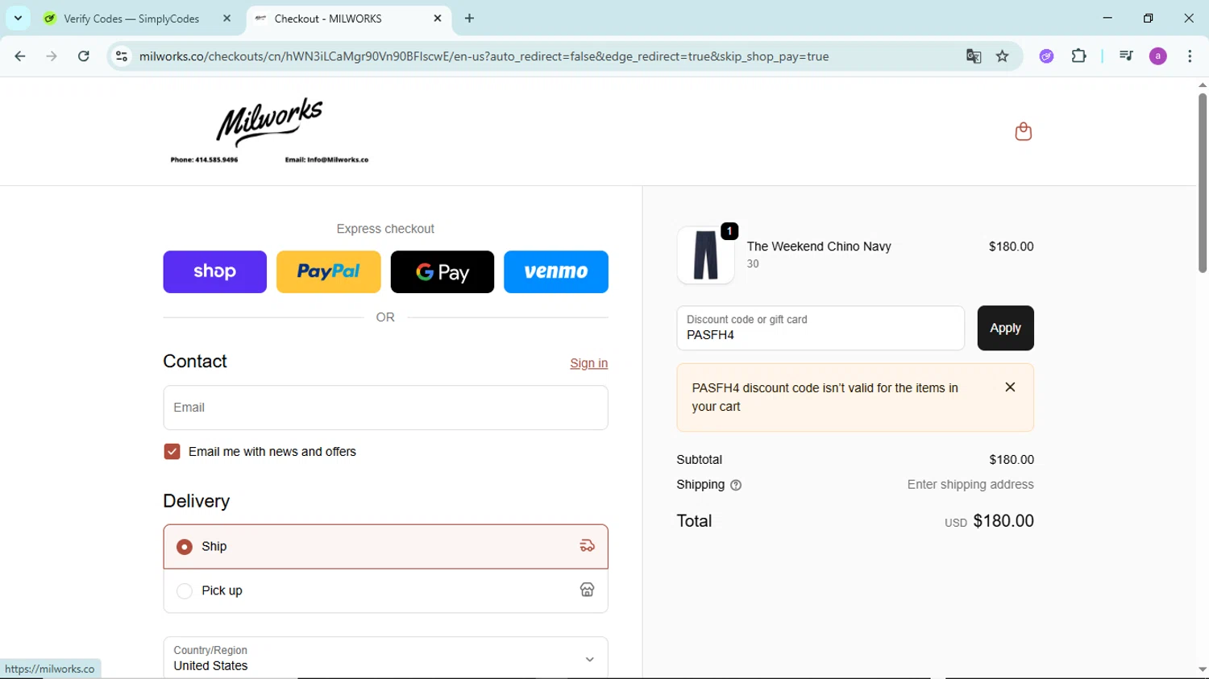
Task: Click the Express checkout heading
Action: 385,229
